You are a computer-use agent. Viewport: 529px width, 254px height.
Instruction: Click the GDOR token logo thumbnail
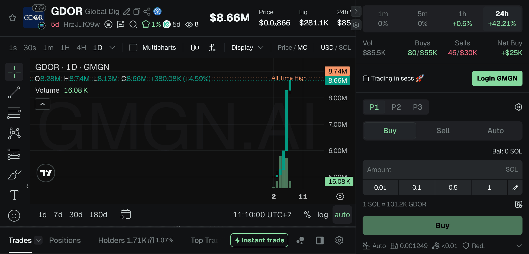[33, 18]
